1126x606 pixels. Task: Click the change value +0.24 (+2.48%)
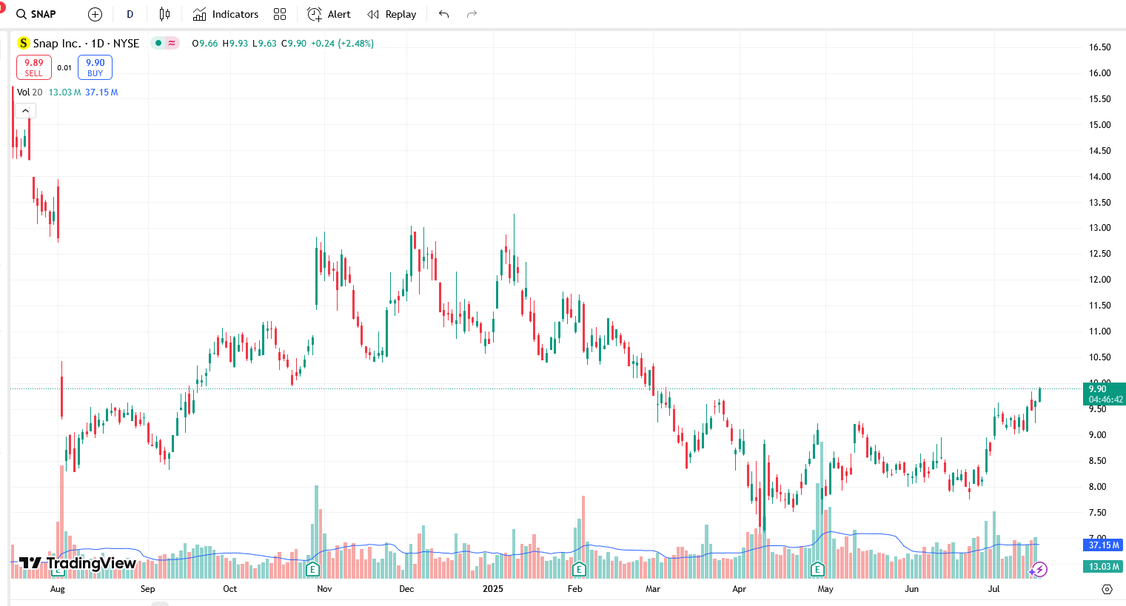coord(342,44)
